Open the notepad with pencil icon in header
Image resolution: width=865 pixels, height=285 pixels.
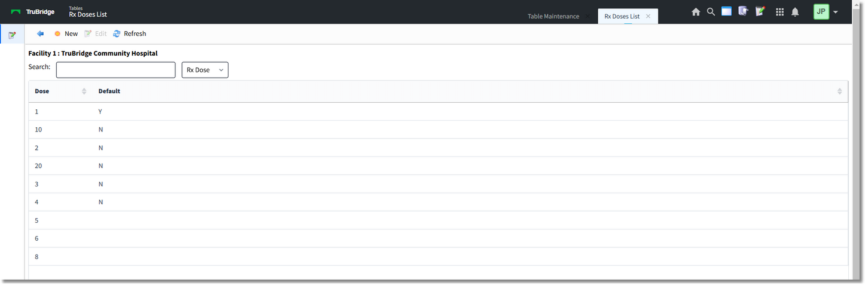[x=760, y=11]
